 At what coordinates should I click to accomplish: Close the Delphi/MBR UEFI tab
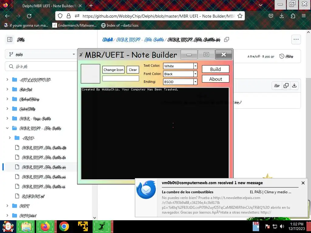pos(80,6)
